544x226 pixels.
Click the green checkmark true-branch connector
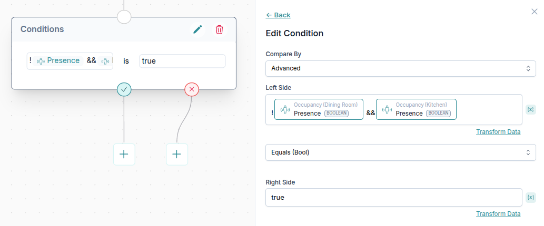click(124, 89)
